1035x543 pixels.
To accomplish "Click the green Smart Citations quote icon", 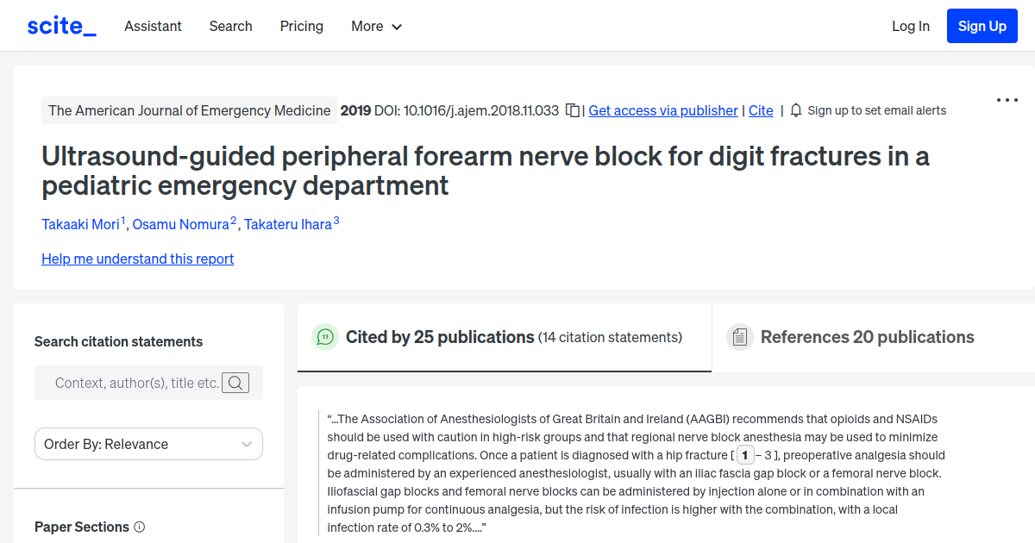I will (325, 337).
